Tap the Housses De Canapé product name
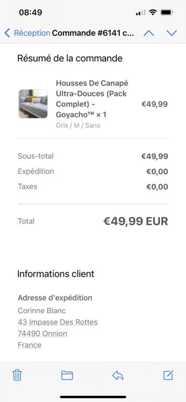The width and height of the screenshot is (186, 402). click(x=92, y=98)
